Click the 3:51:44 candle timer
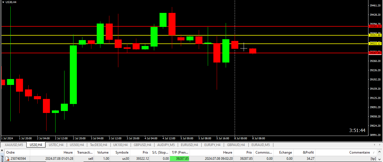 357,130
